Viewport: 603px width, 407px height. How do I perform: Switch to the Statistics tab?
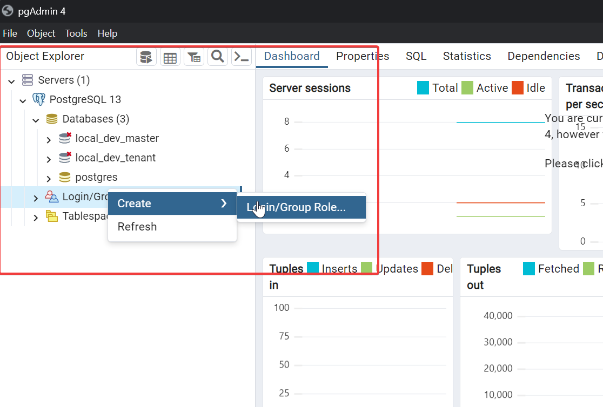coord(467,56)
